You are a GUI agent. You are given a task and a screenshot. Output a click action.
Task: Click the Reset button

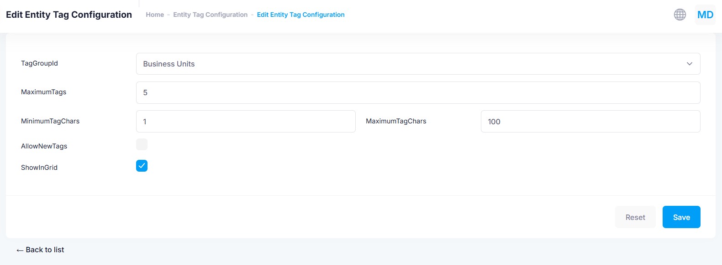click(635, 217)
